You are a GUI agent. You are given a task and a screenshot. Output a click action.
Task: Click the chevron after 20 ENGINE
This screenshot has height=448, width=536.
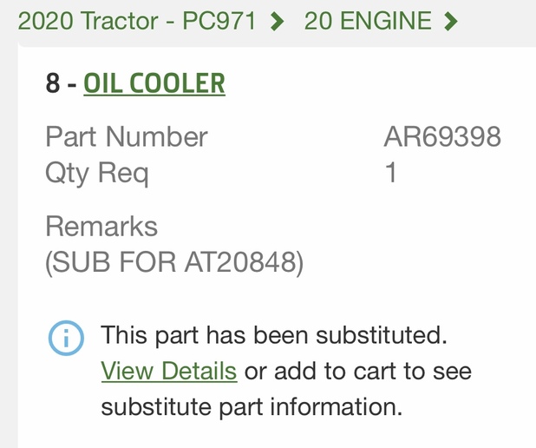click(x=450, y=21)
